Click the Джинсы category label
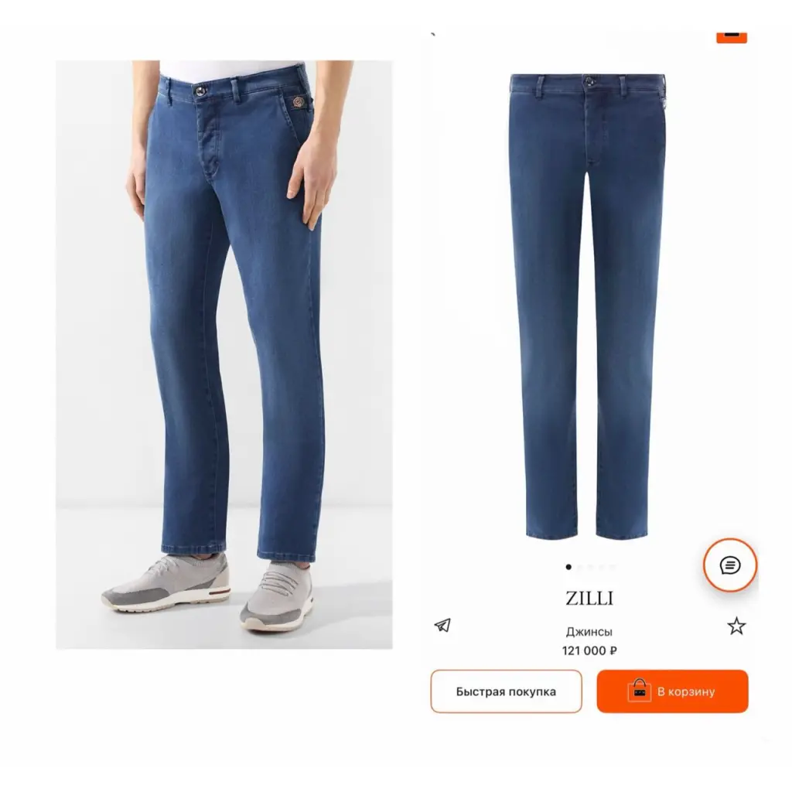The width and height of the screenshot is (792, 792). pyautogui.click(x=589, y=632)
